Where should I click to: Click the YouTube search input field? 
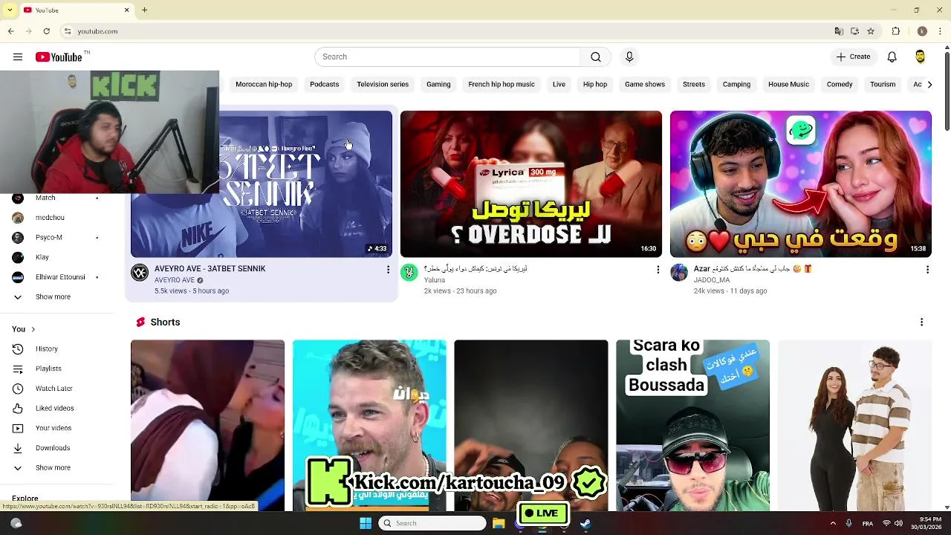447,57
